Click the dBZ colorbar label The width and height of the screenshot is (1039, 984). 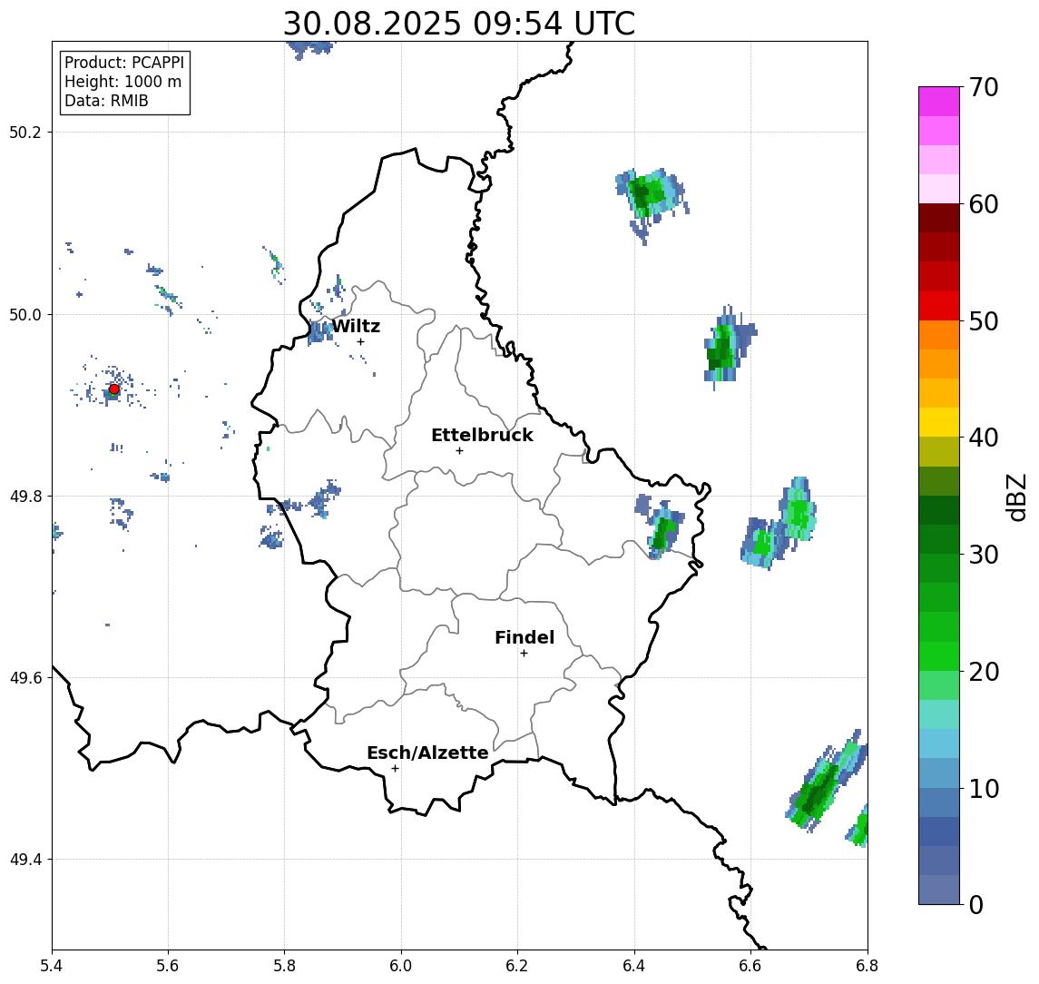1015,497
